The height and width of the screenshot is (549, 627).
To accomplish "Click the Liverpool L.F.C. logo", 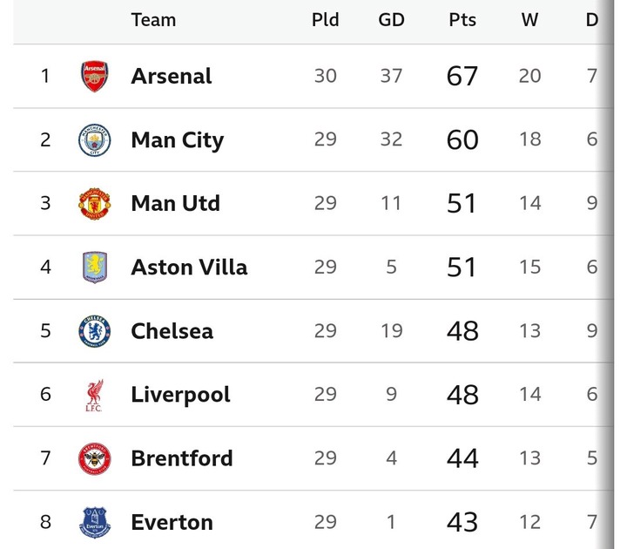I will click(95, 395).
